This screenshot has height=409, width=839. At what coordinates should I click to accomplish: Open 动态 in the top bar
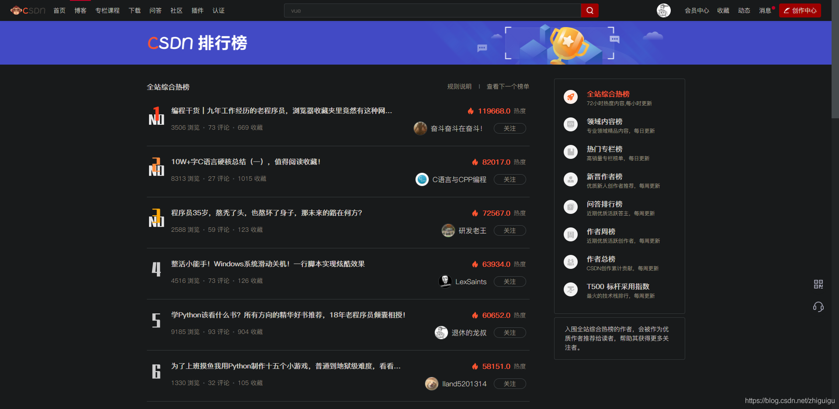(744, 10)
